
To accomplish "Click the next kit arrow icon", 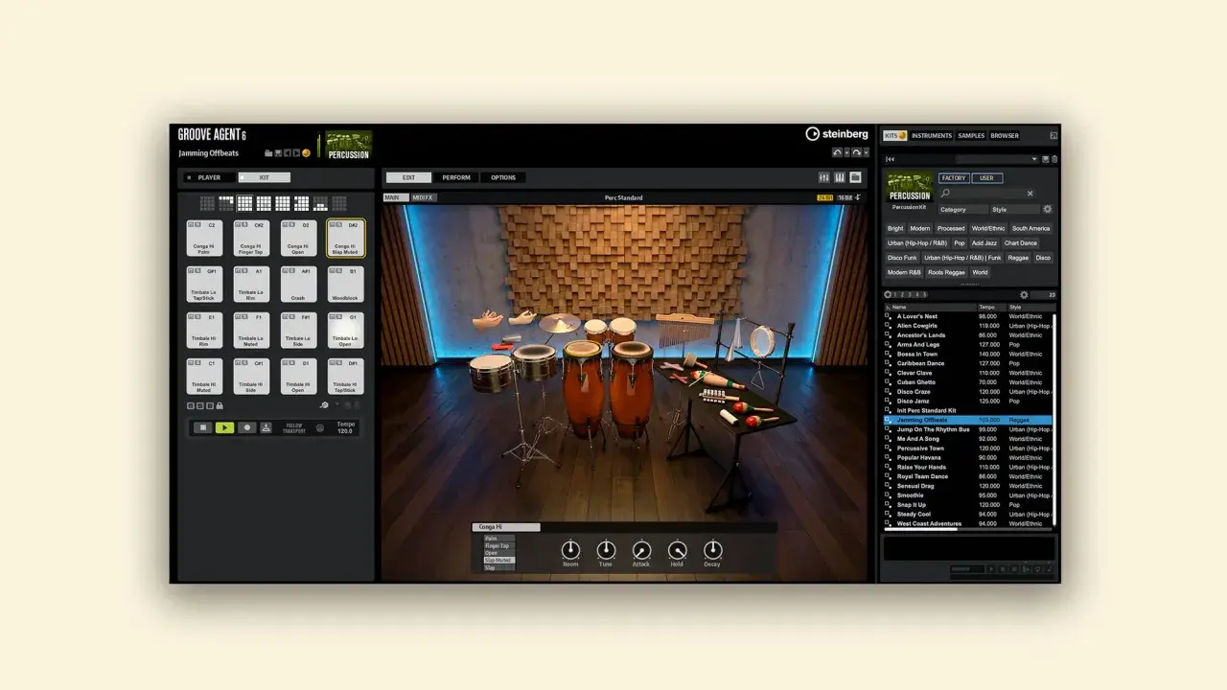I will point(295,153).
